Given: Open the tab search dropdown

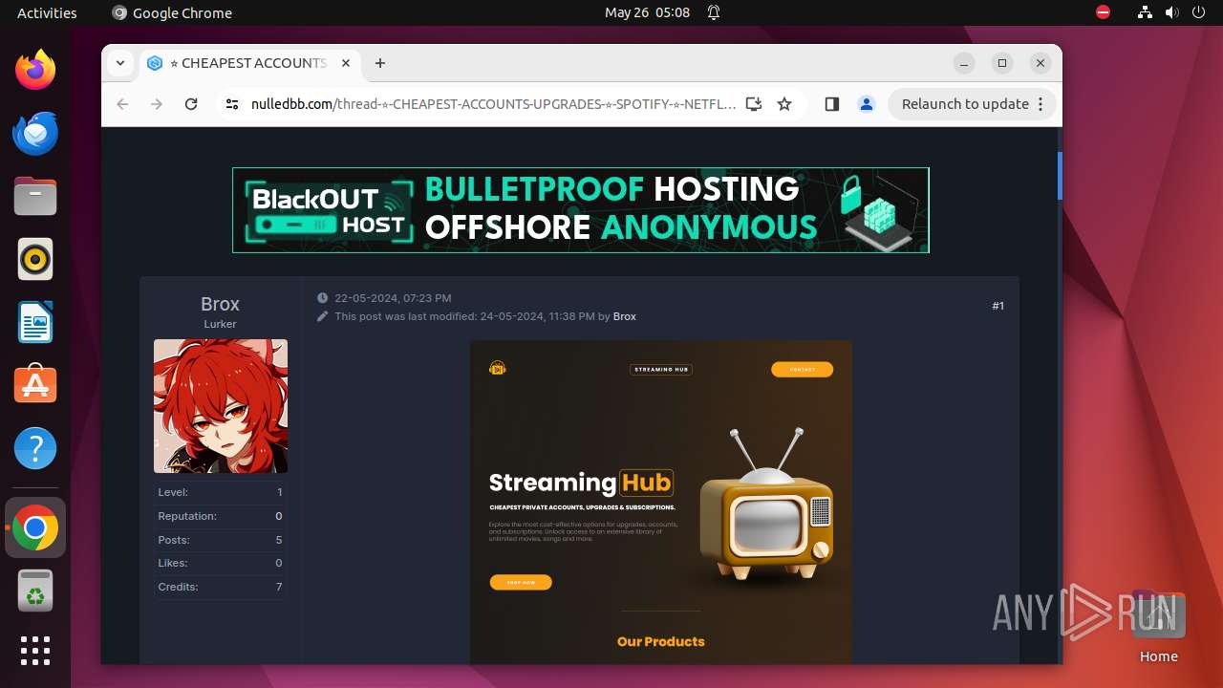Looking at the screenshot, I should [120, 63].
